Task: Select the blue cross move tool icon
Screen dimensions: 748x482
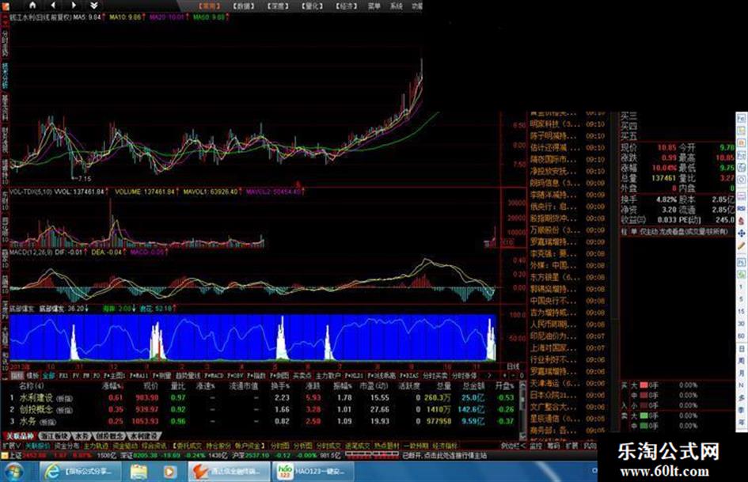Action: coord(742,233)
